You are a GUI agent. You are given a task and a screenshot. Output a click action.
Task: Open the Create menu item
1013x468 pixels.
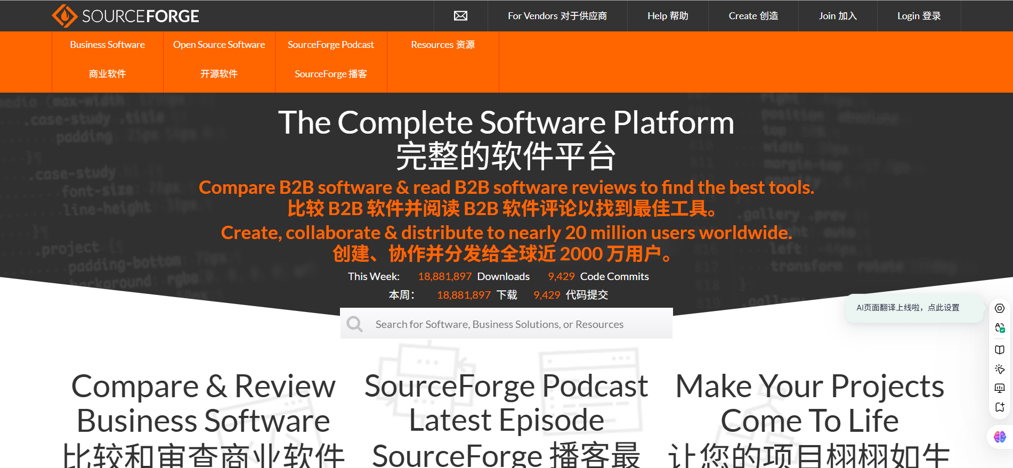pyautogui.click(x=753, y=16)
